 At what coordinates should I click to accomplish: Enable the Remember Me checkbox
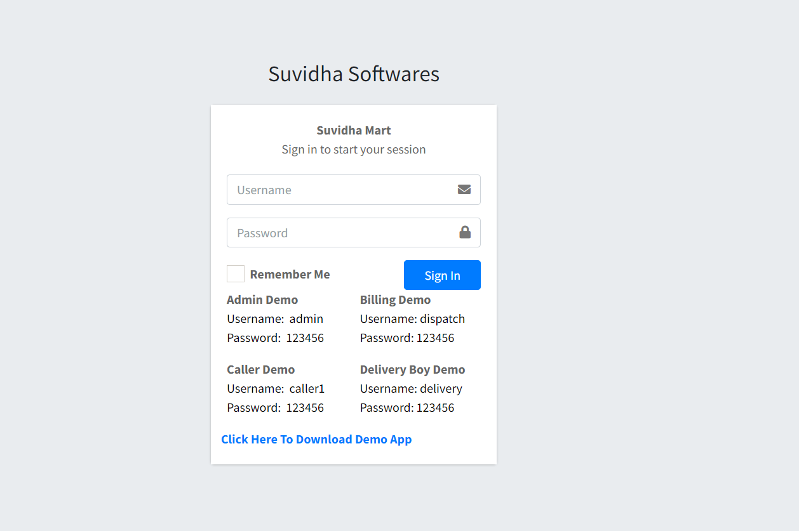tap(235, 273)
